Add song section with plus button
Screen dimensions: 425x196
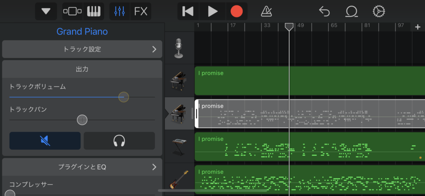tap(417, 27)
